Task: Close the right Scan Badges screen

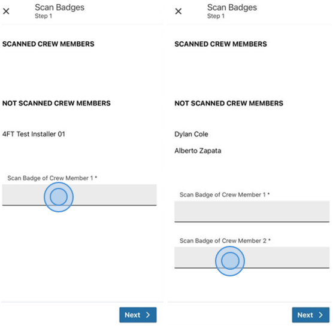Action: (178, 11)
